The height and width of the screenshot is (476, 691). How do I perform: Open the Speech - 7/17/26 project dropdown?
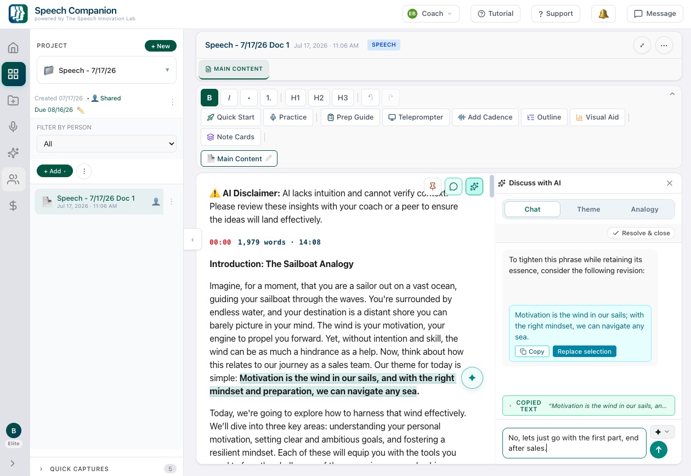(106, 70)
